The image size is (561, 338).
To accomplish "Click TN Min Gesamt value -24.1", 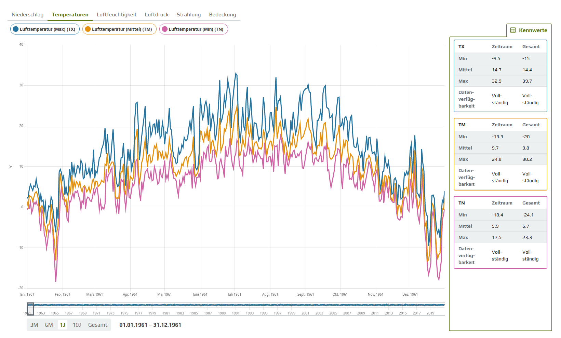I will click(x=528, y=215).
